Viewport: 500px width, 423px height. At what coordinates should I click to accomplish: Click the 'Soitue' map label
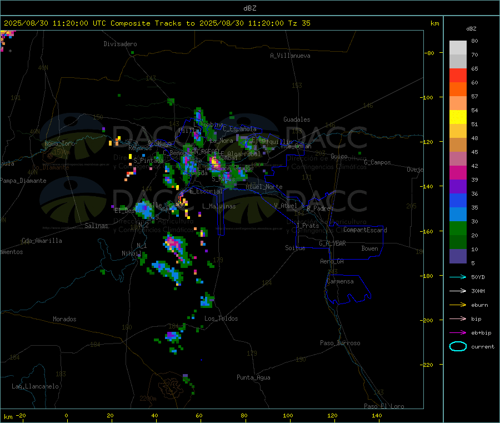click(x=295, y=248)
